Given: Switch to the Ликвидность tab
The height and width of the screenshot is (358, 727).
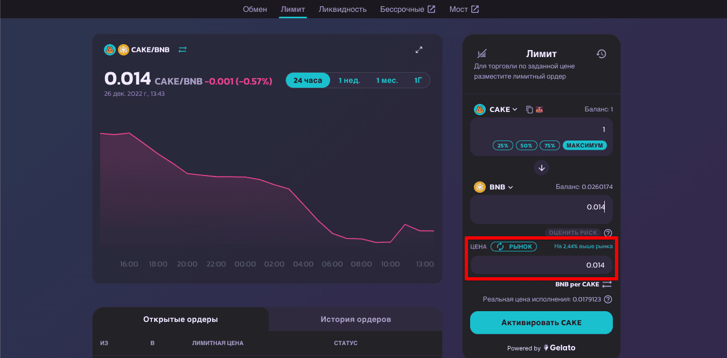Looking at the screenshot, I should 342,9.
